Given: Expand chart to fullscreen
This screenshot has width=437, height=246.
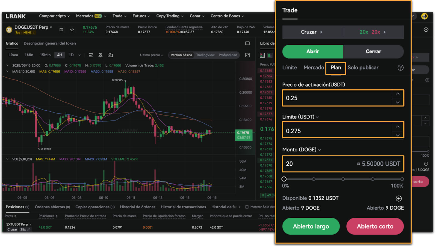Looking at the screenshot, I should pos(247,55).
